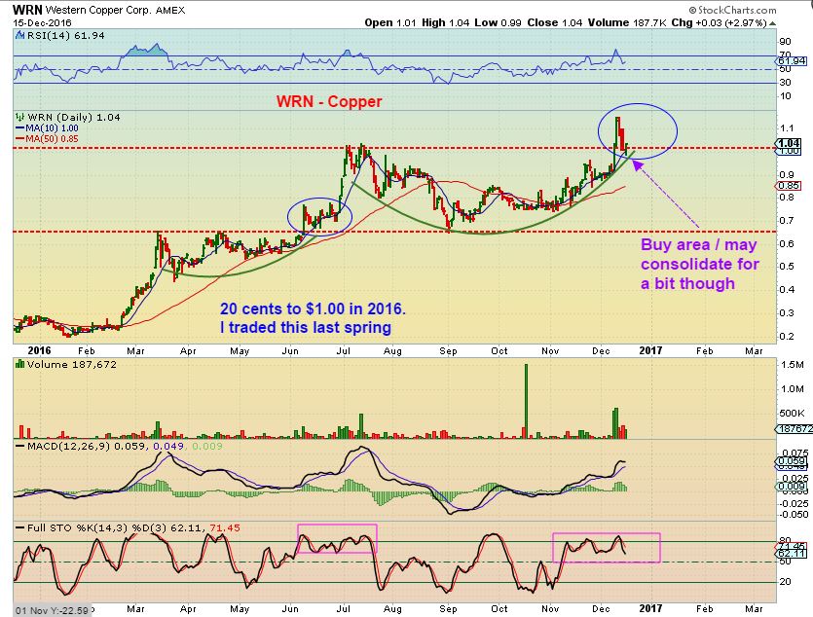The height and width of the screenshot is (617, 813).
Task: Click the 'Chg +0.03 (+2.97%)' value
Action: (x=720, y=22)
